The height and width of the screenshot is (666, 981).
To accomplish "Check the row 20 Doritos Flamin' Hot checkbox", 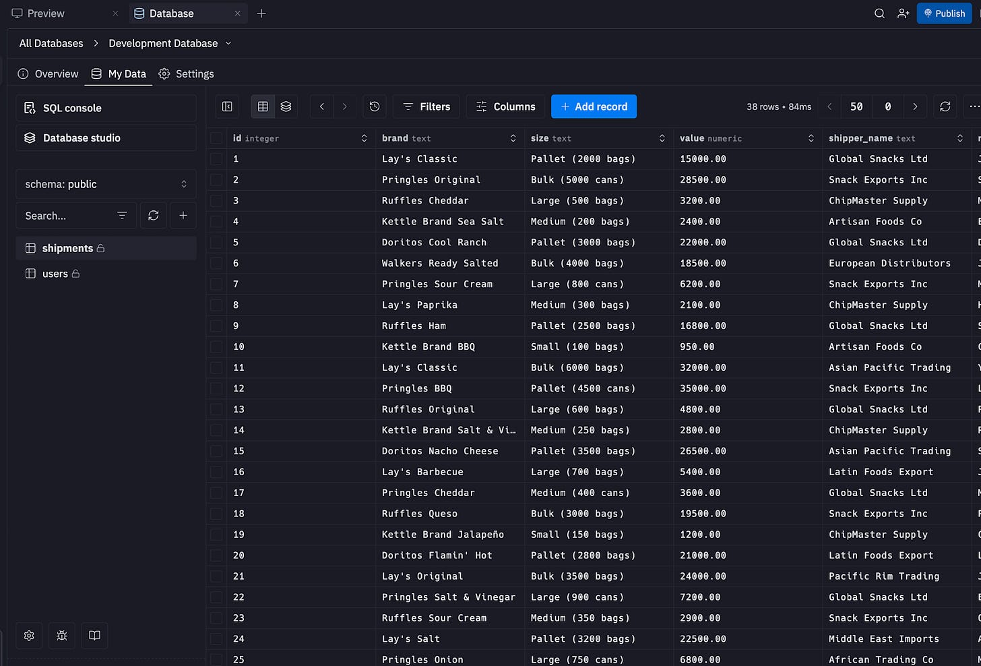I will 216,555.
